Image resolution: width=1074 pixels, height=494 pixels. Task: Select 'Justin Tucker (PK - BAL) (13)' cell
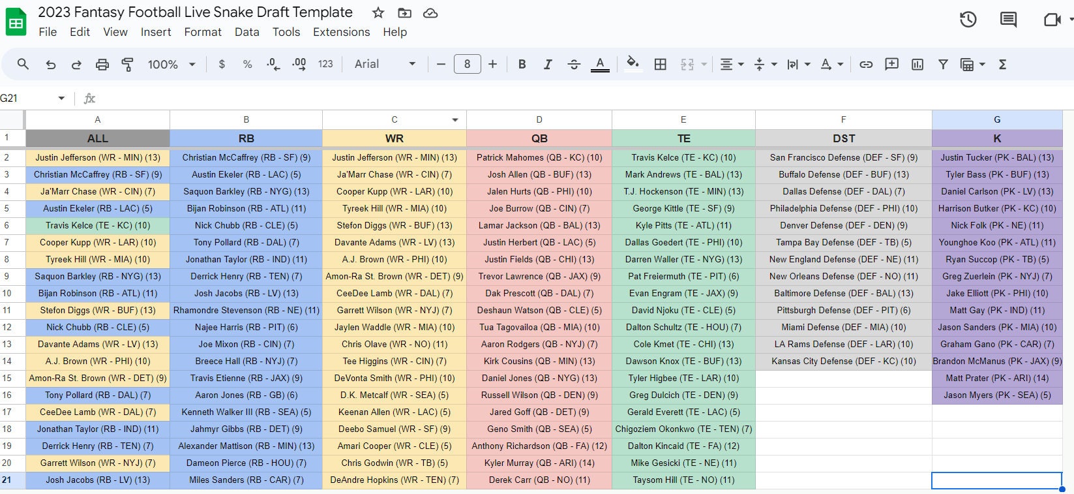point(997,157)
